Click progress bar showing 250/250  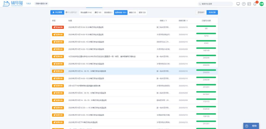[206, 70]
